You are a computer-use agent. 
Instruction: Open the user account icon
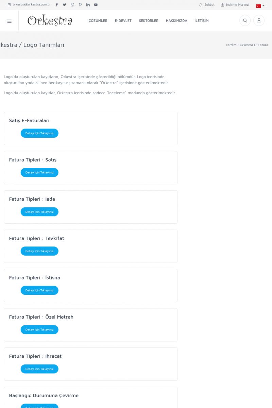pos(259,21)
